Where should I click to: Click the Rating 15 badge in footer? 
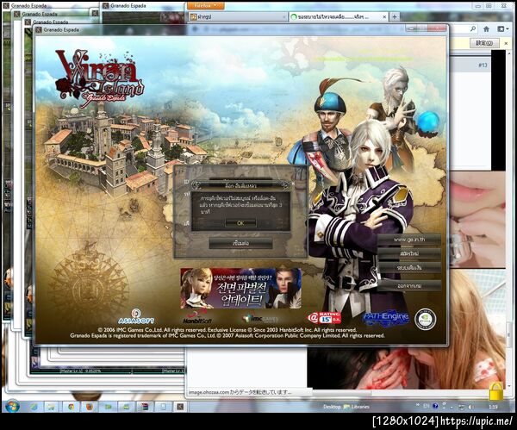click(325, 318)
